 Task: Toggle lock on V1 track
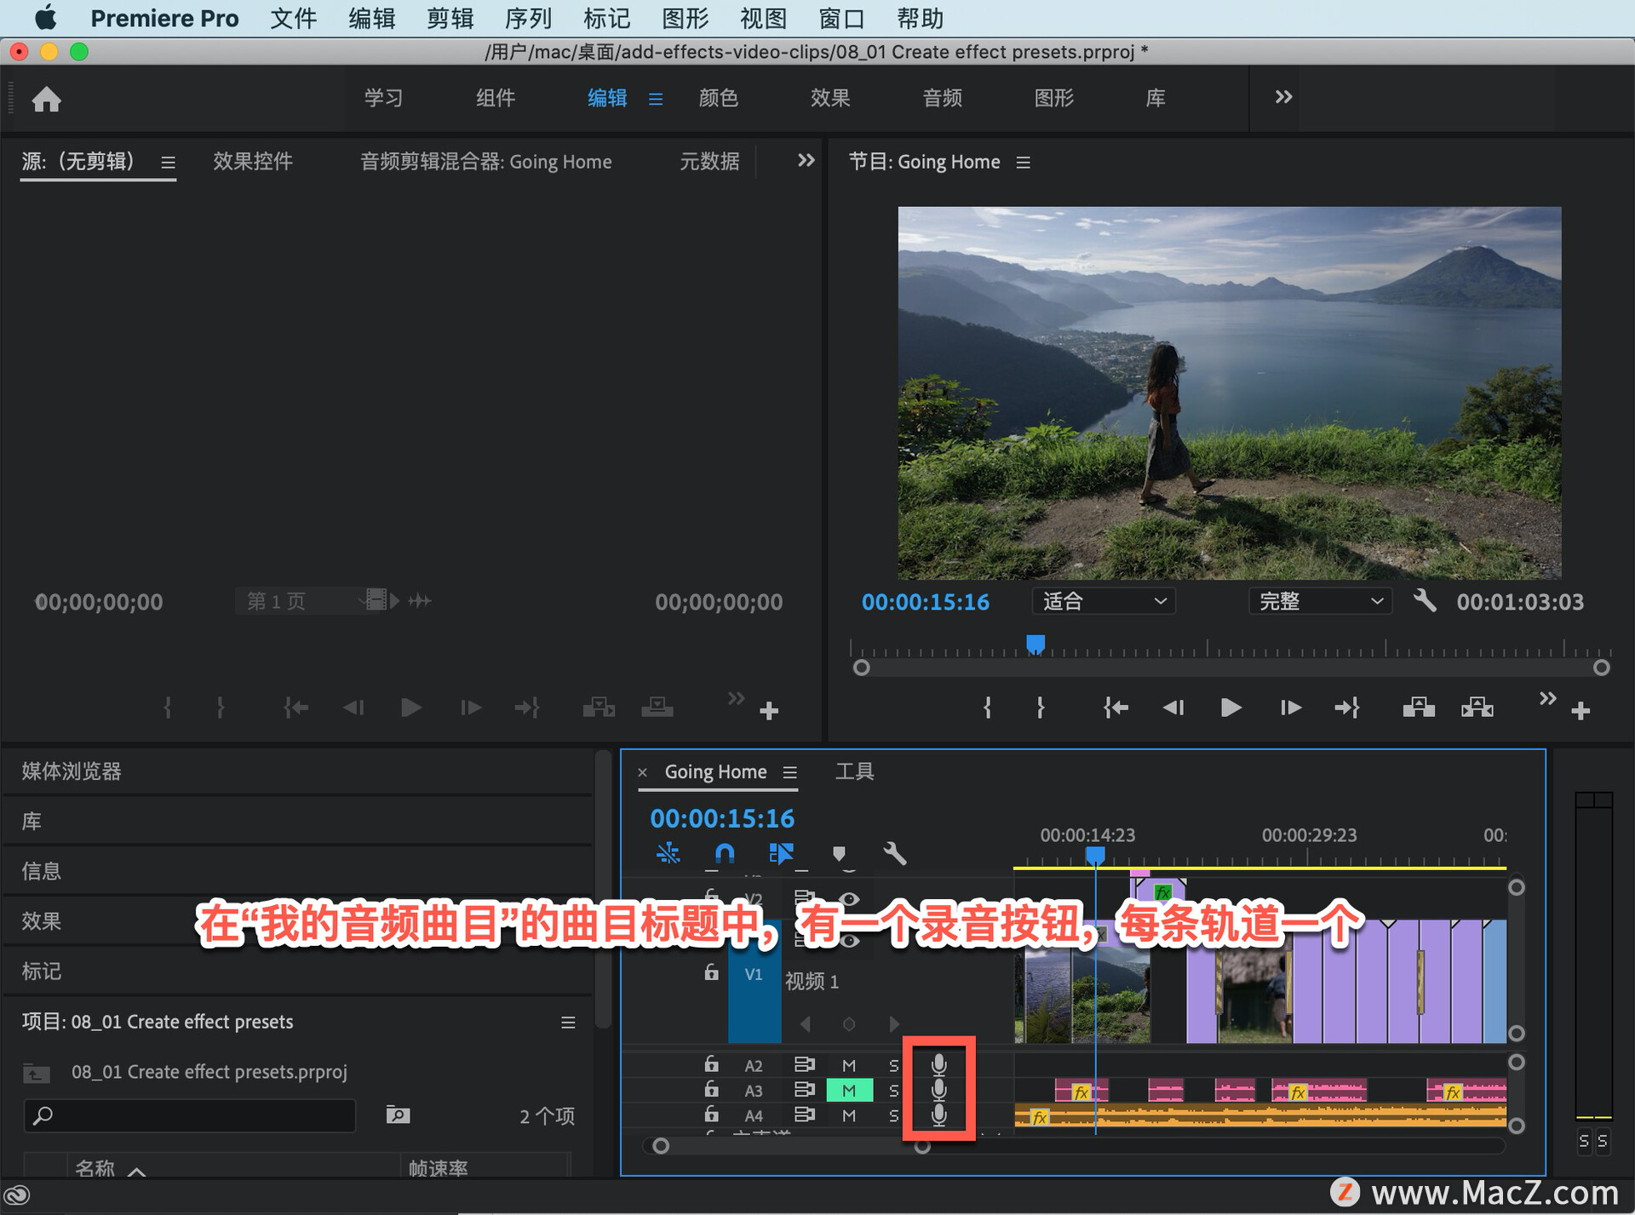(711, 972)
